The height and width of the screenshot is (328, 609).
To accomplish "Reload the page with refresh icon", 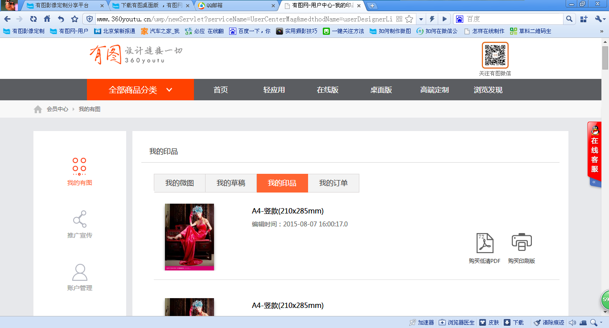I will [x=33, y=19].
